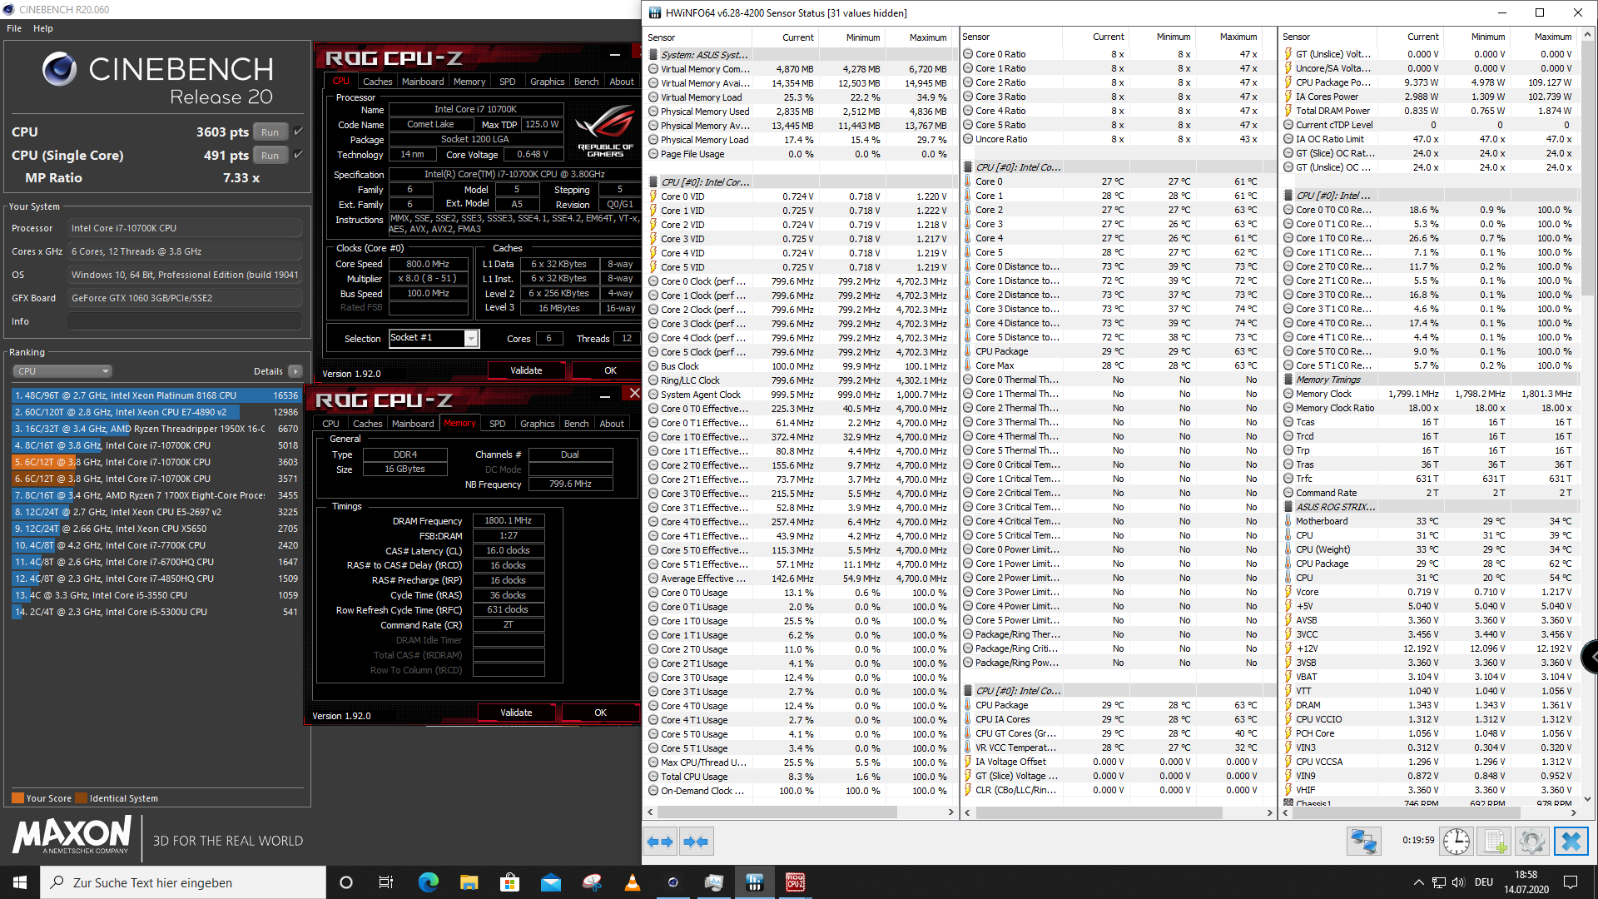Click the expand columns arrows icon in HWiNFO
This screenshot has height=899, width=1598.
coord(660,842)
